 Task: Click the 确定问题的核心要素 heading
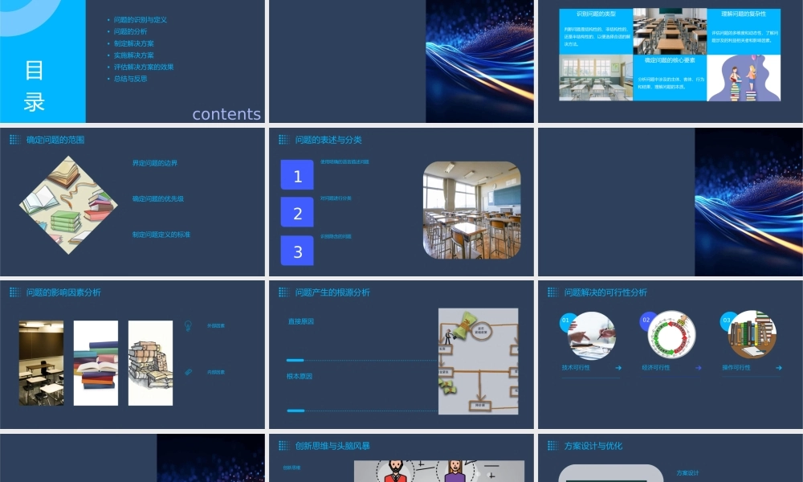click(x=670, y=60)
